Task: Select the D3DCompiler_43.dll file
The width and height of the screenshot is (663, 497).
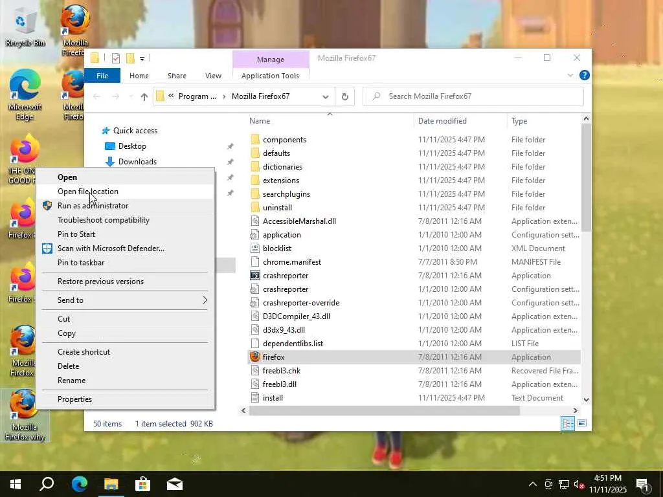Action: 296,316
